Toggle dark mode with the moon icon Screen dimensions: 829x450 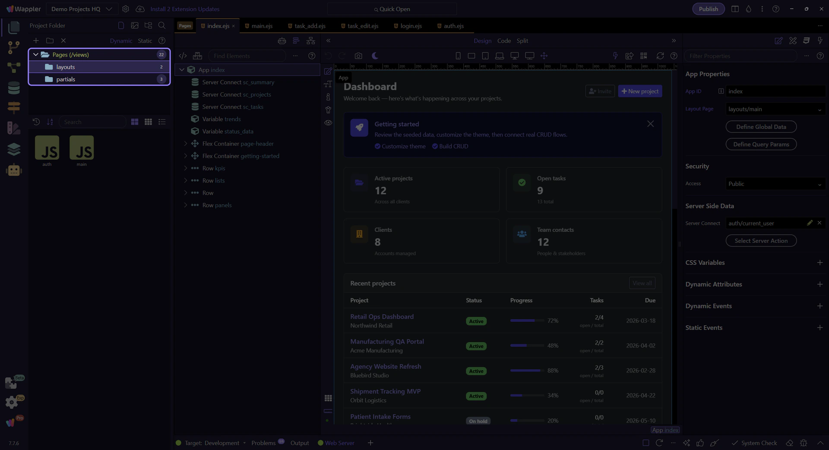point(375,56)
